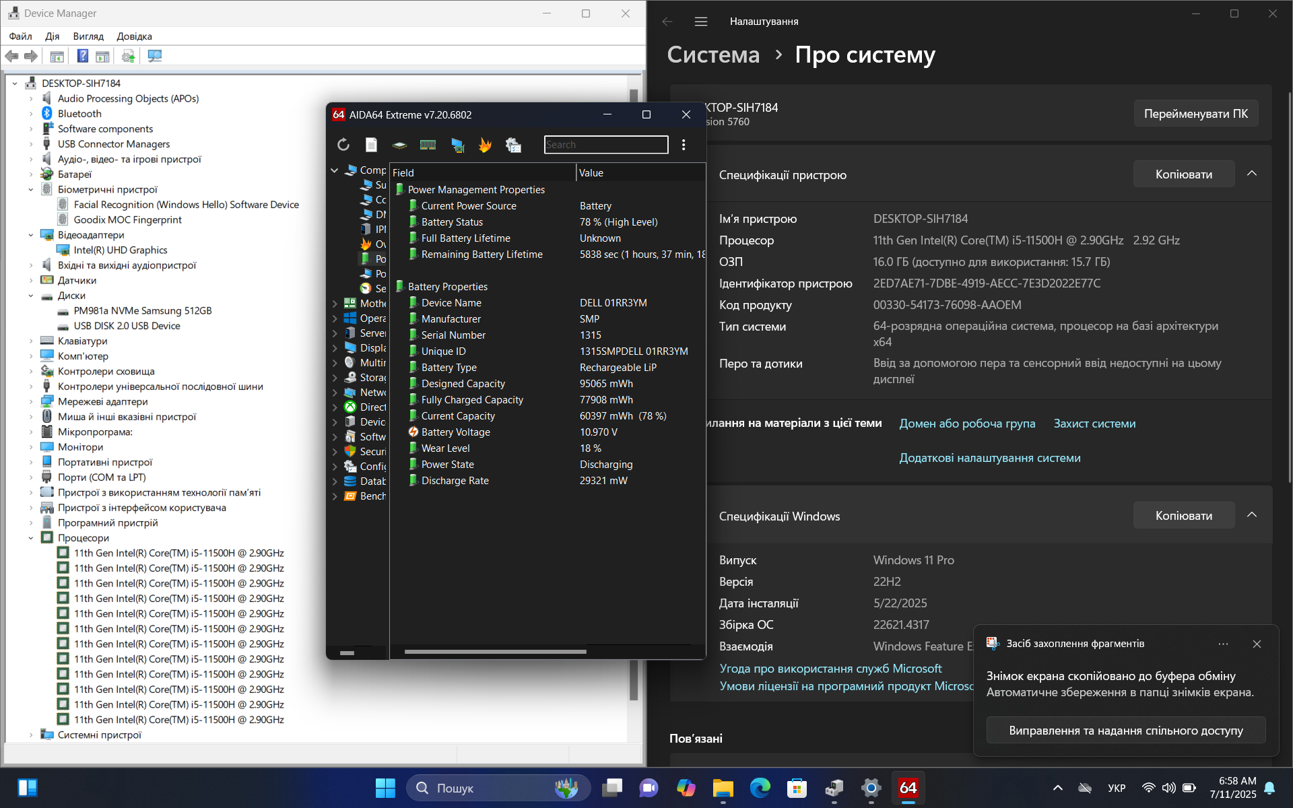Open the Дія menu in Device Manager
This screenshot has width=1293, height=808.
coord(53,36)
